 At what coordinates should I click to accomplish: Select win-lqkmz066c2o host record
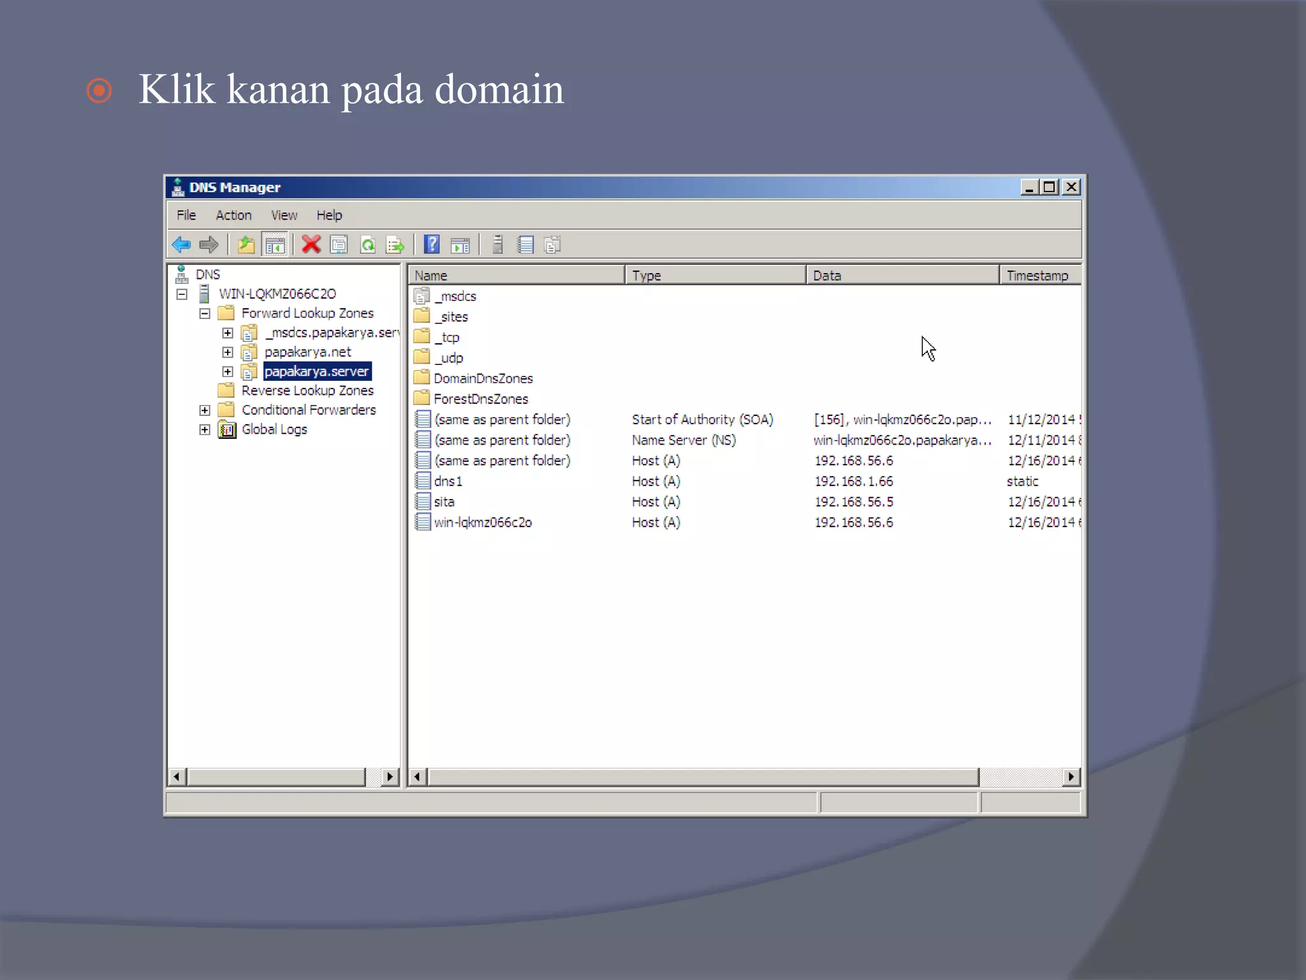coord(473,522)
